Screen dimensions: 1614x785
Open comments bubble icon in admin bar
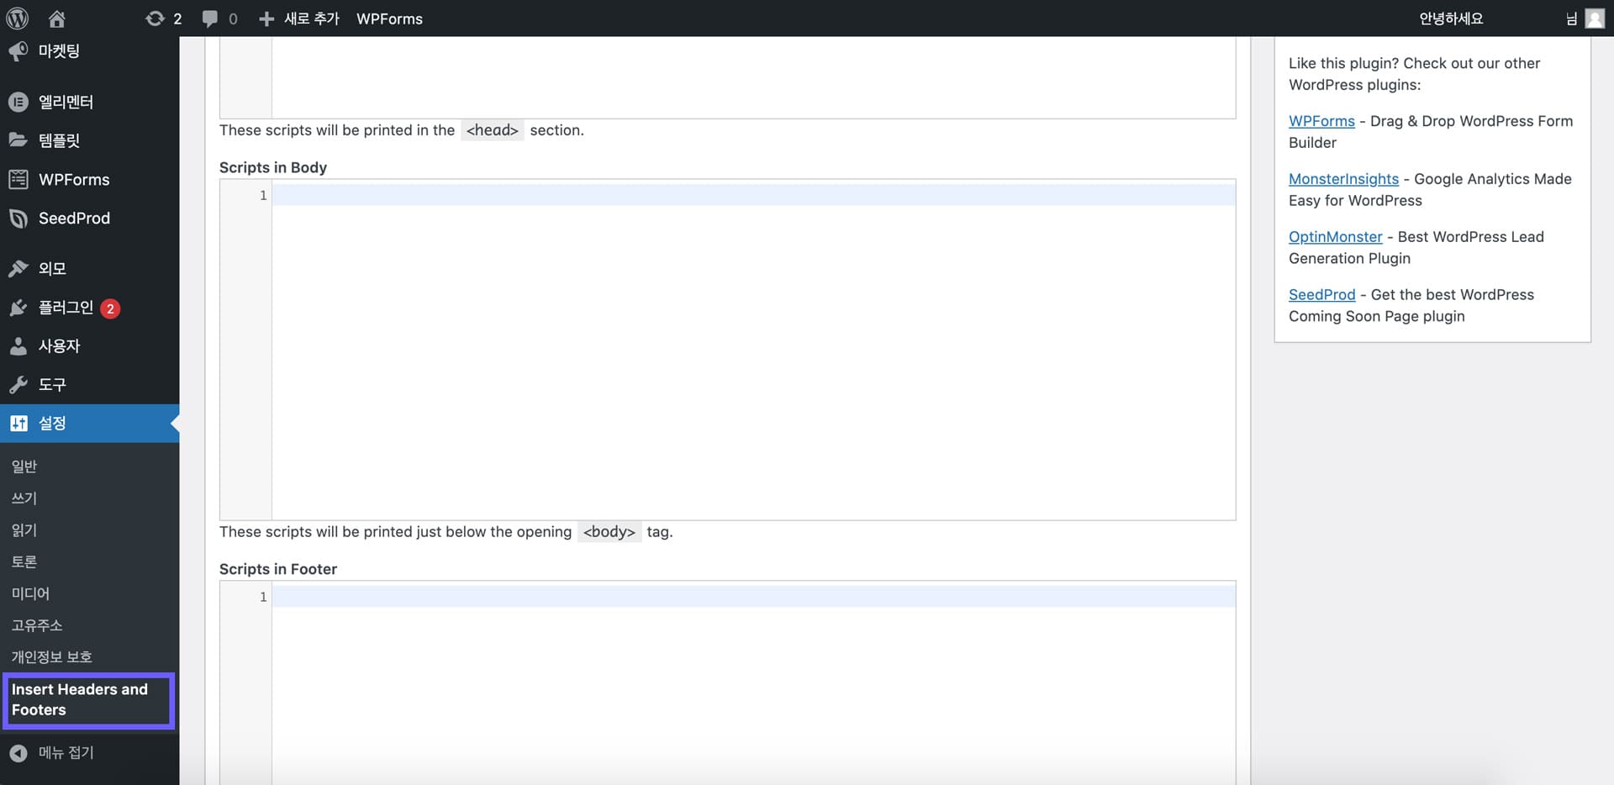pos(210,18)
